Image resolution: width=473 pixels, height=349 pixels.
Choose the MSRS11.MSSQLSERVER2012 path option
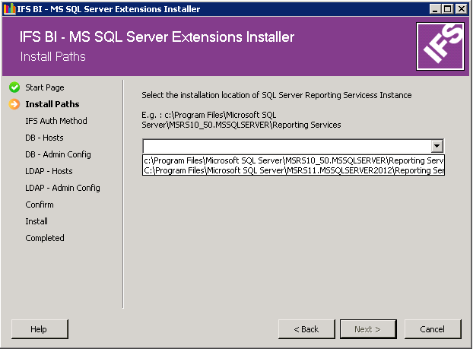pyautogui.click(x=294, y=170)
